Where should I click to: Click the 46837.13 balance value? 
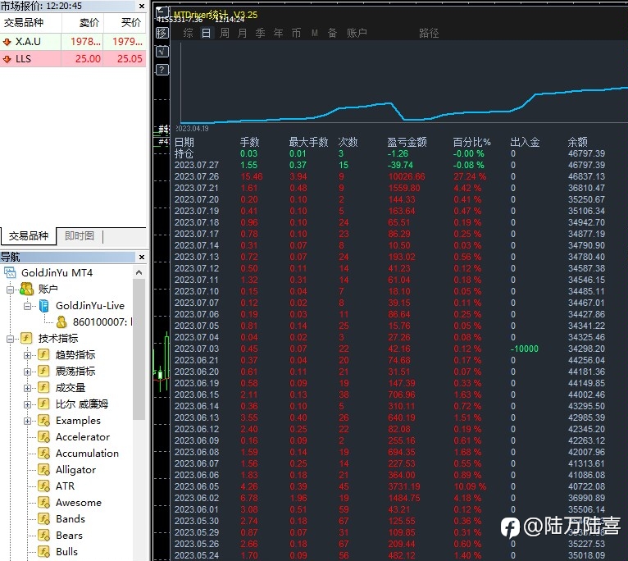click(x=586, y=176)
